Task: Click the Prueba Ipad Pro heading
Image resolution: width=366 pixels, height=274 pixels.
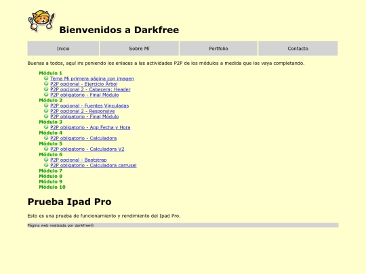Action: (x=70, y=202)
